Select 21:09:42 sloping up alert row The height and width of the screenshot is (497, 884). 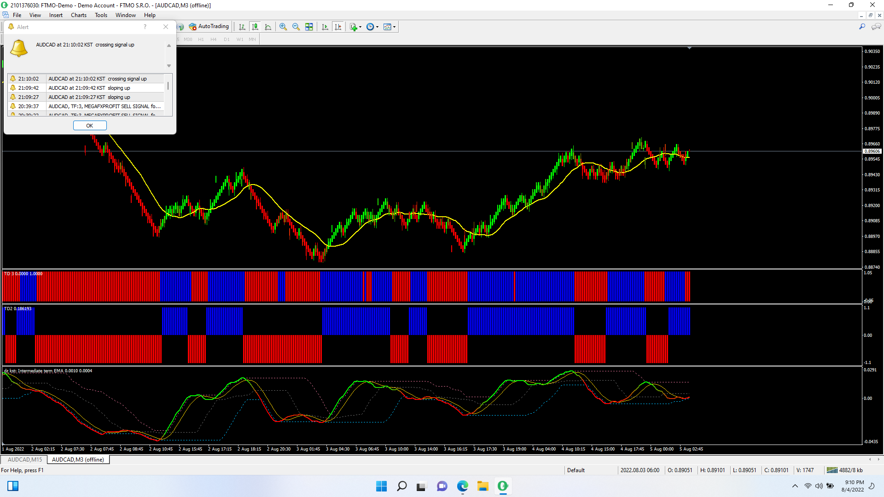87,88
